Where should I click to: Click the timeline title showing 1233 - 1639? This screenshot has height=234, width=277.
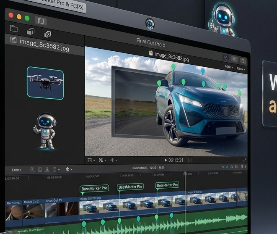[x=148, y=168]
